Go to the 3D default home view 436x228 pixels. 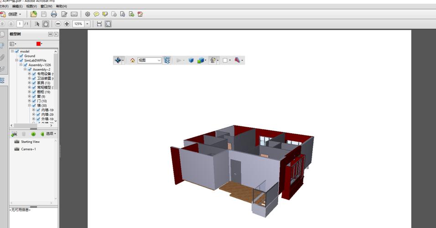pos(132,60)
